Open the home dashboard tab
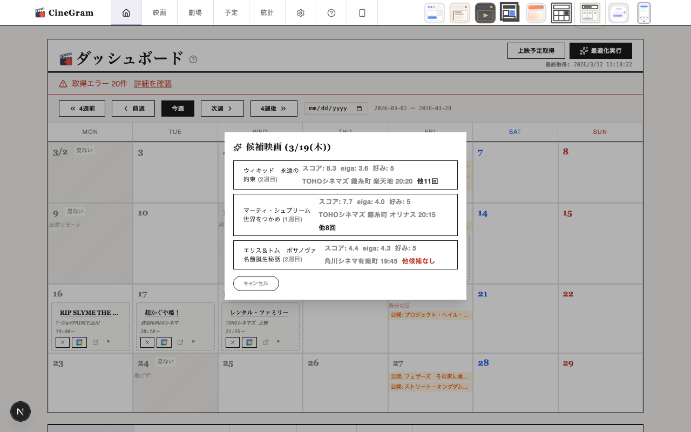This screenshot has width=691, height=432. pos(126,12)
